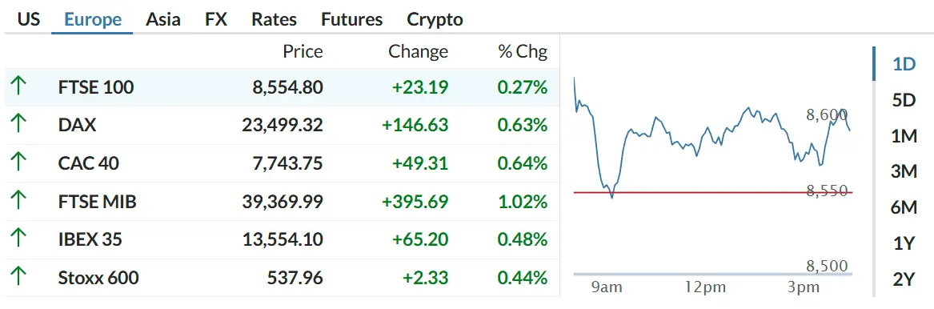Click the up arrow icon next to FTSE MIB
Viewport: 934px width, 309px height.
19,201
